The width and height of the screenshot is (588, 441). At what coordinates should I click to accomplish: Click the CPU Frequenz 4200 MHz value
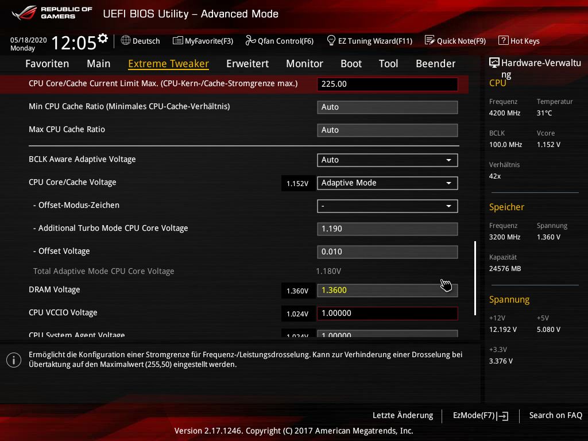pos(504,113)
